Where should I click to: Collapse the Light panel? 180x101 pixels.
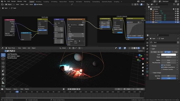pos(153,49)
